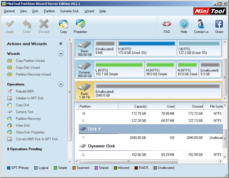
Task: Open the Wizard menu
Action: tap(89, 11)
